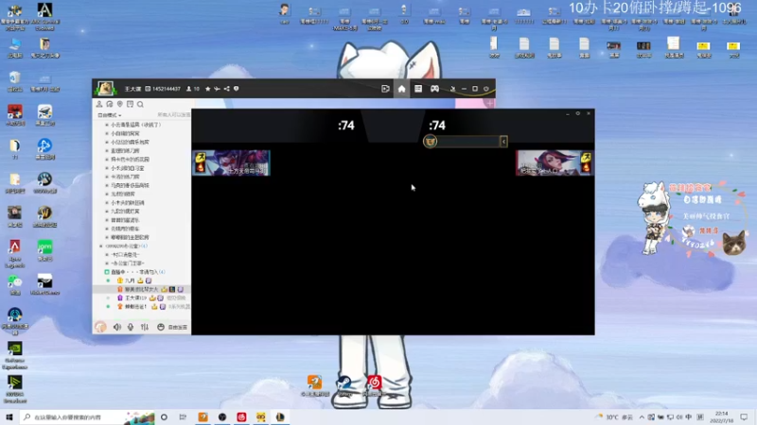Click the Windows taskbar search box
This screenshot has width=757, height=425.
tap(87, 416)
